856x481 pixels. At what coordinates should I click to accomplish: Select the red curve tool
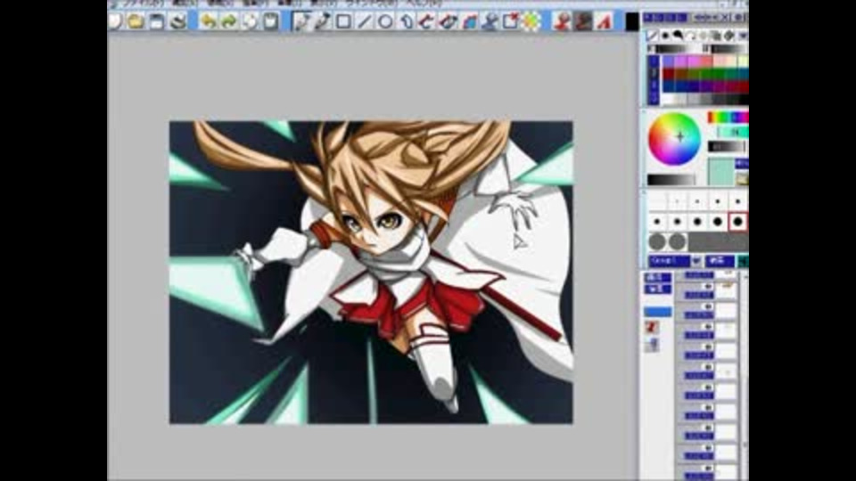coord(426,21)
